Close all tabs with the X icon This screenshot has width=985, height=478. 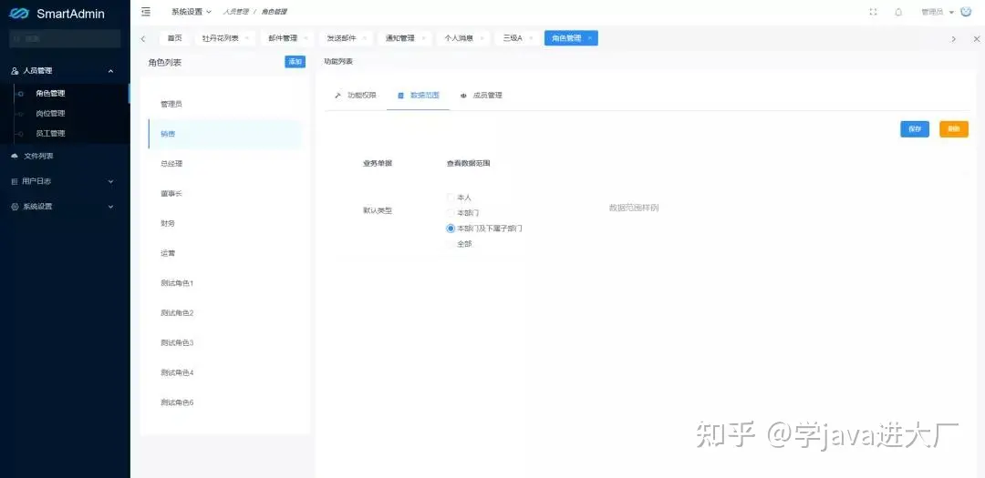(x=976, y=38)
